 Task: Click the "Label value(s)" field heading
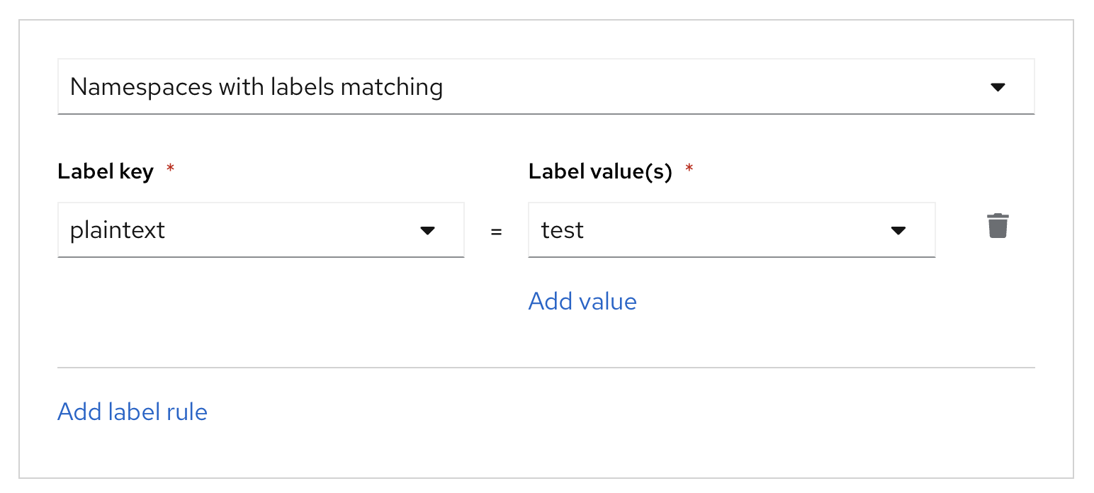pyautogui.click(x=599, y=171)
